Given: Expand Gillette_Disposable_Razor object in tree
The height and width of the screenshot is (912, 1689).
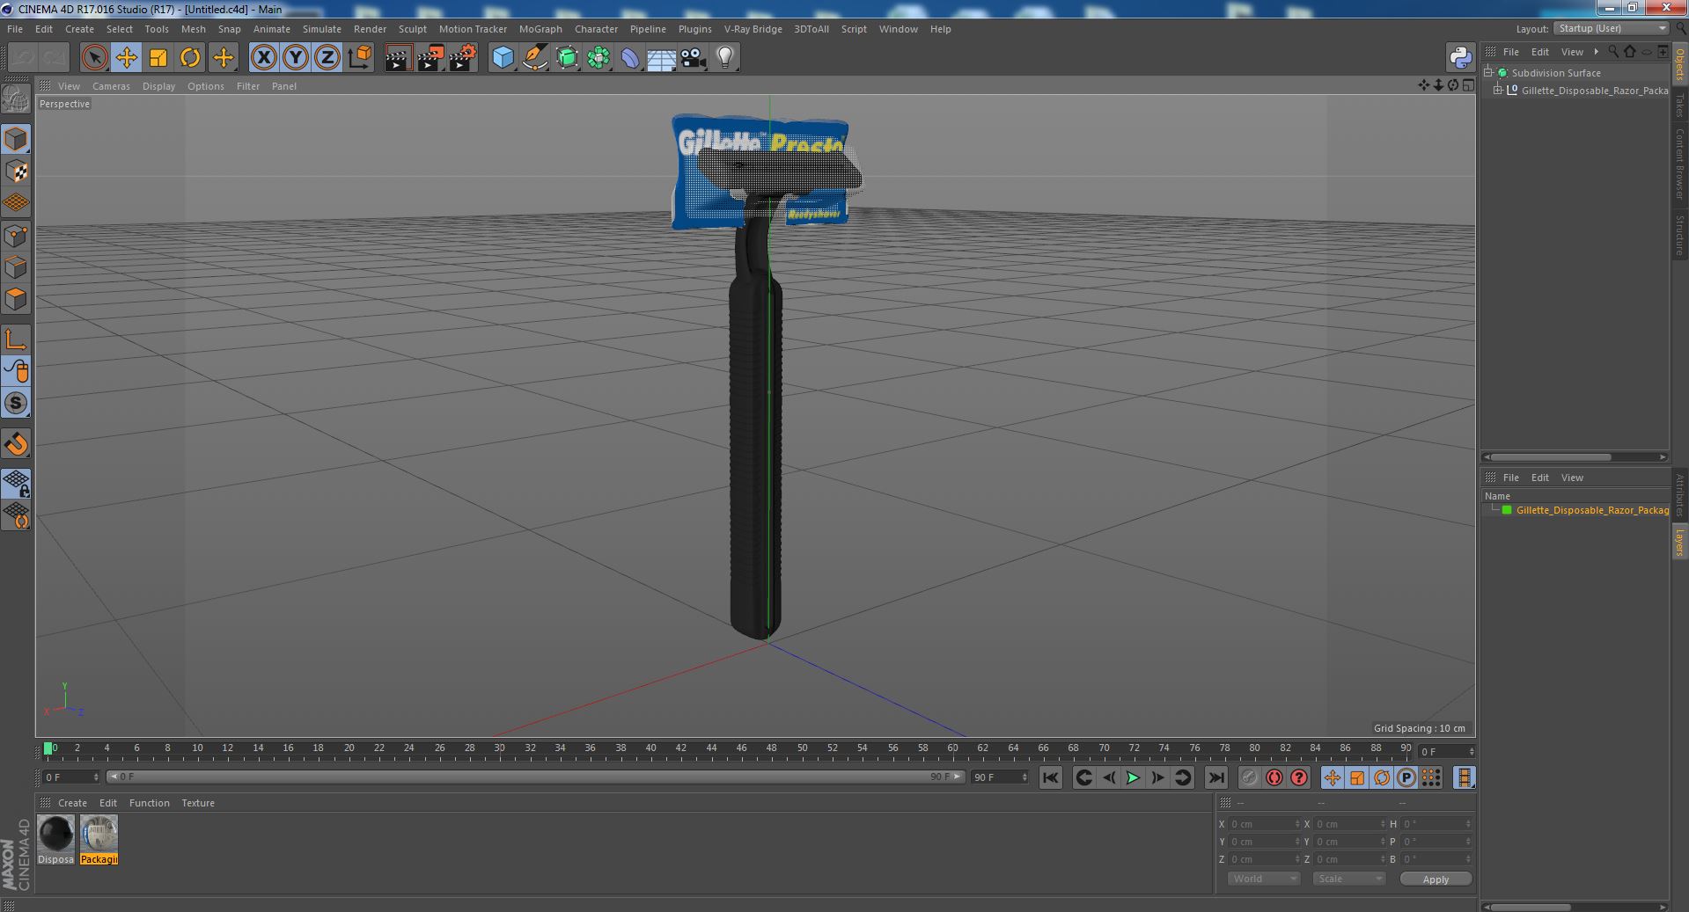Looking at the screenshot, I should tap(1499, 90).
